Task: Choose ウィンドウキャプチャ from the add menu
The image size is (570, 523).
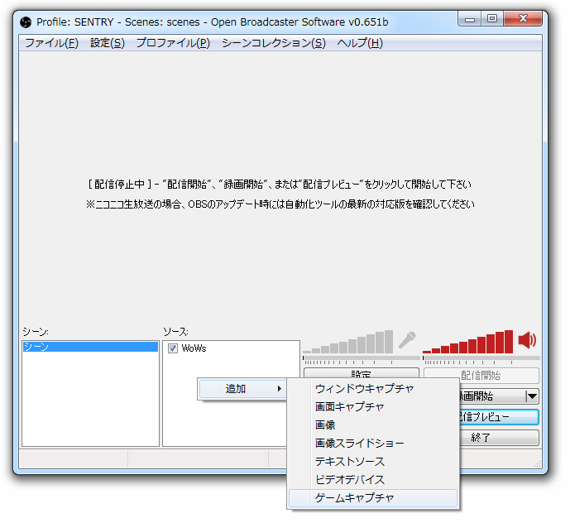Action: pyautogui.click(x=373, y=388)
